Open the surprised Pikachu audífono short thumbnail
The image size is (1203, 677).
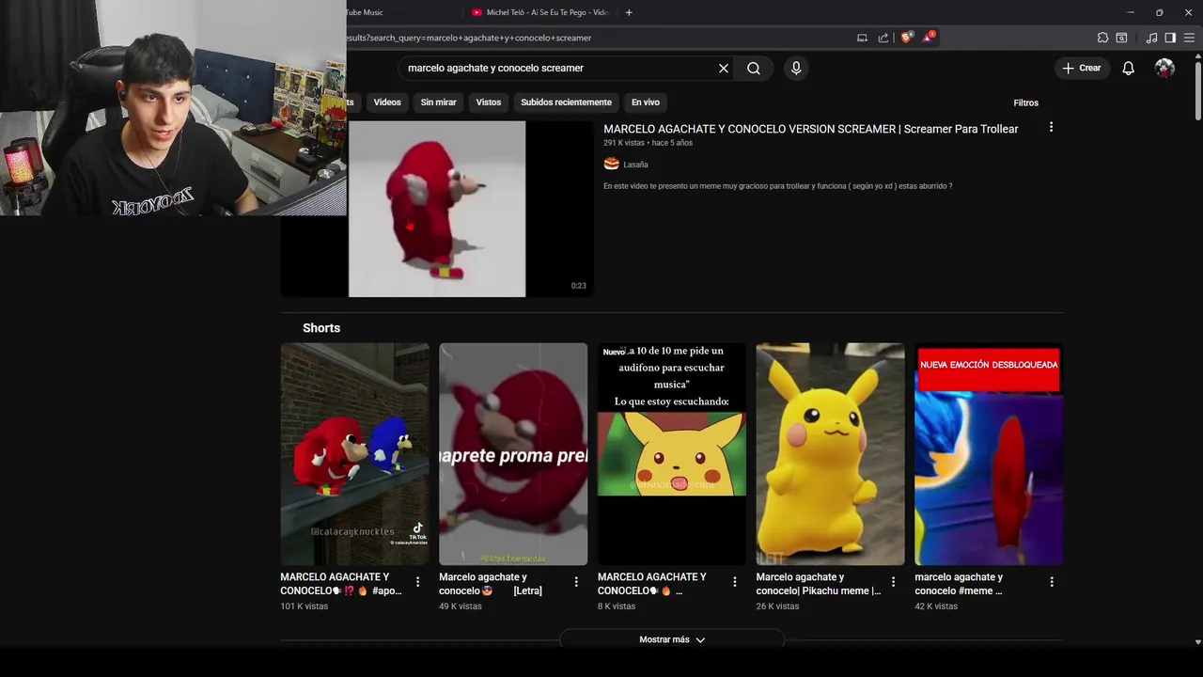(x=671, y=454)
